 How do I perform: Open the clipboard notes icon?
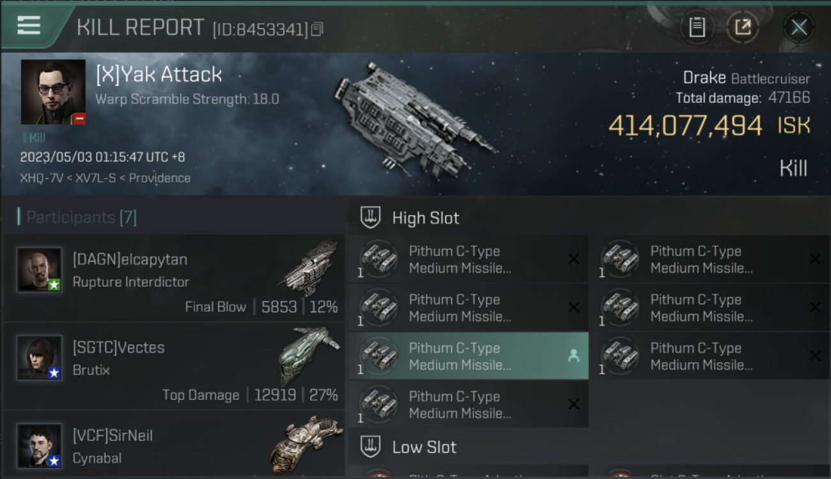[x=697, y=27]
